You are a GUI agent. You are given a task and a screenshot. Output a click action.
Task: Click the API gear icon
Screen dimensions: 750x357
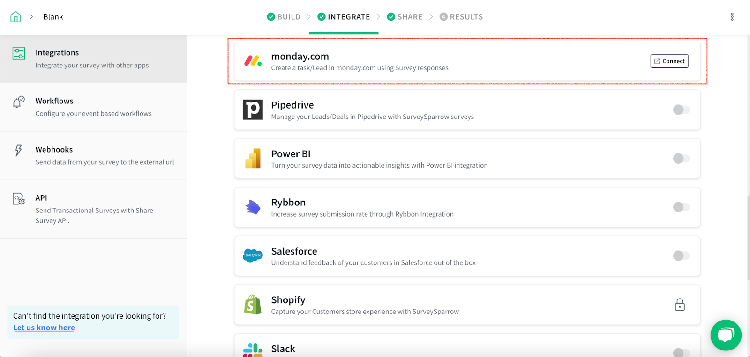pos(19,199)
